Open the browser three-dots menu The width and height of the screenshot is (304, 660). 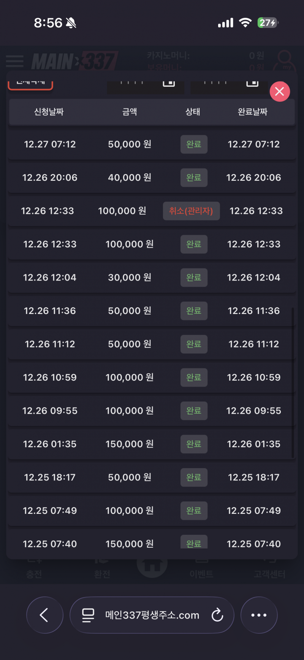pos(259,615)
